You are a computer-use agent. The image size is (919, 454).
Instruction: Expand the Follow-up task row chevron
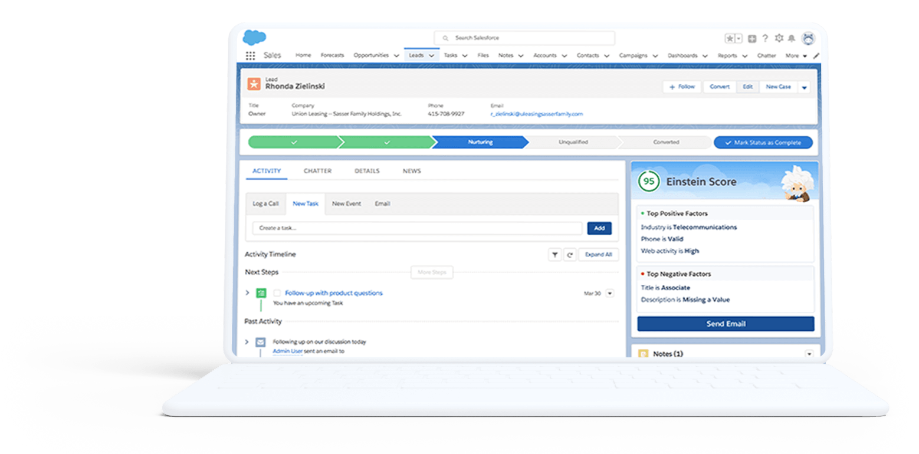coord(247,292)
